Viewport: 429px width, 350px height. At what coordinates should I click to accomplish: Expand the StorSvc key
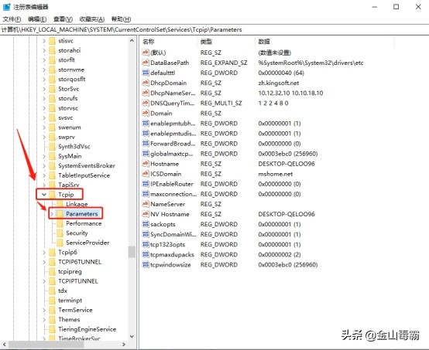pos(44,89)
